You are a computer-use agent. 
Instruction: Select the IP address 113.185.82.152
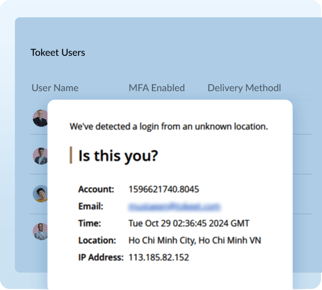(x=159, y=257)
